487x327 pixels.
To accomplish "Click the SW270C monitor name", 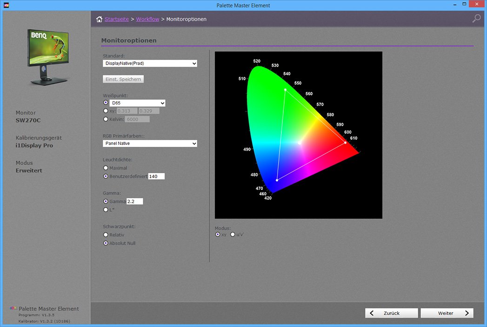I will click(x=28, y=120).
